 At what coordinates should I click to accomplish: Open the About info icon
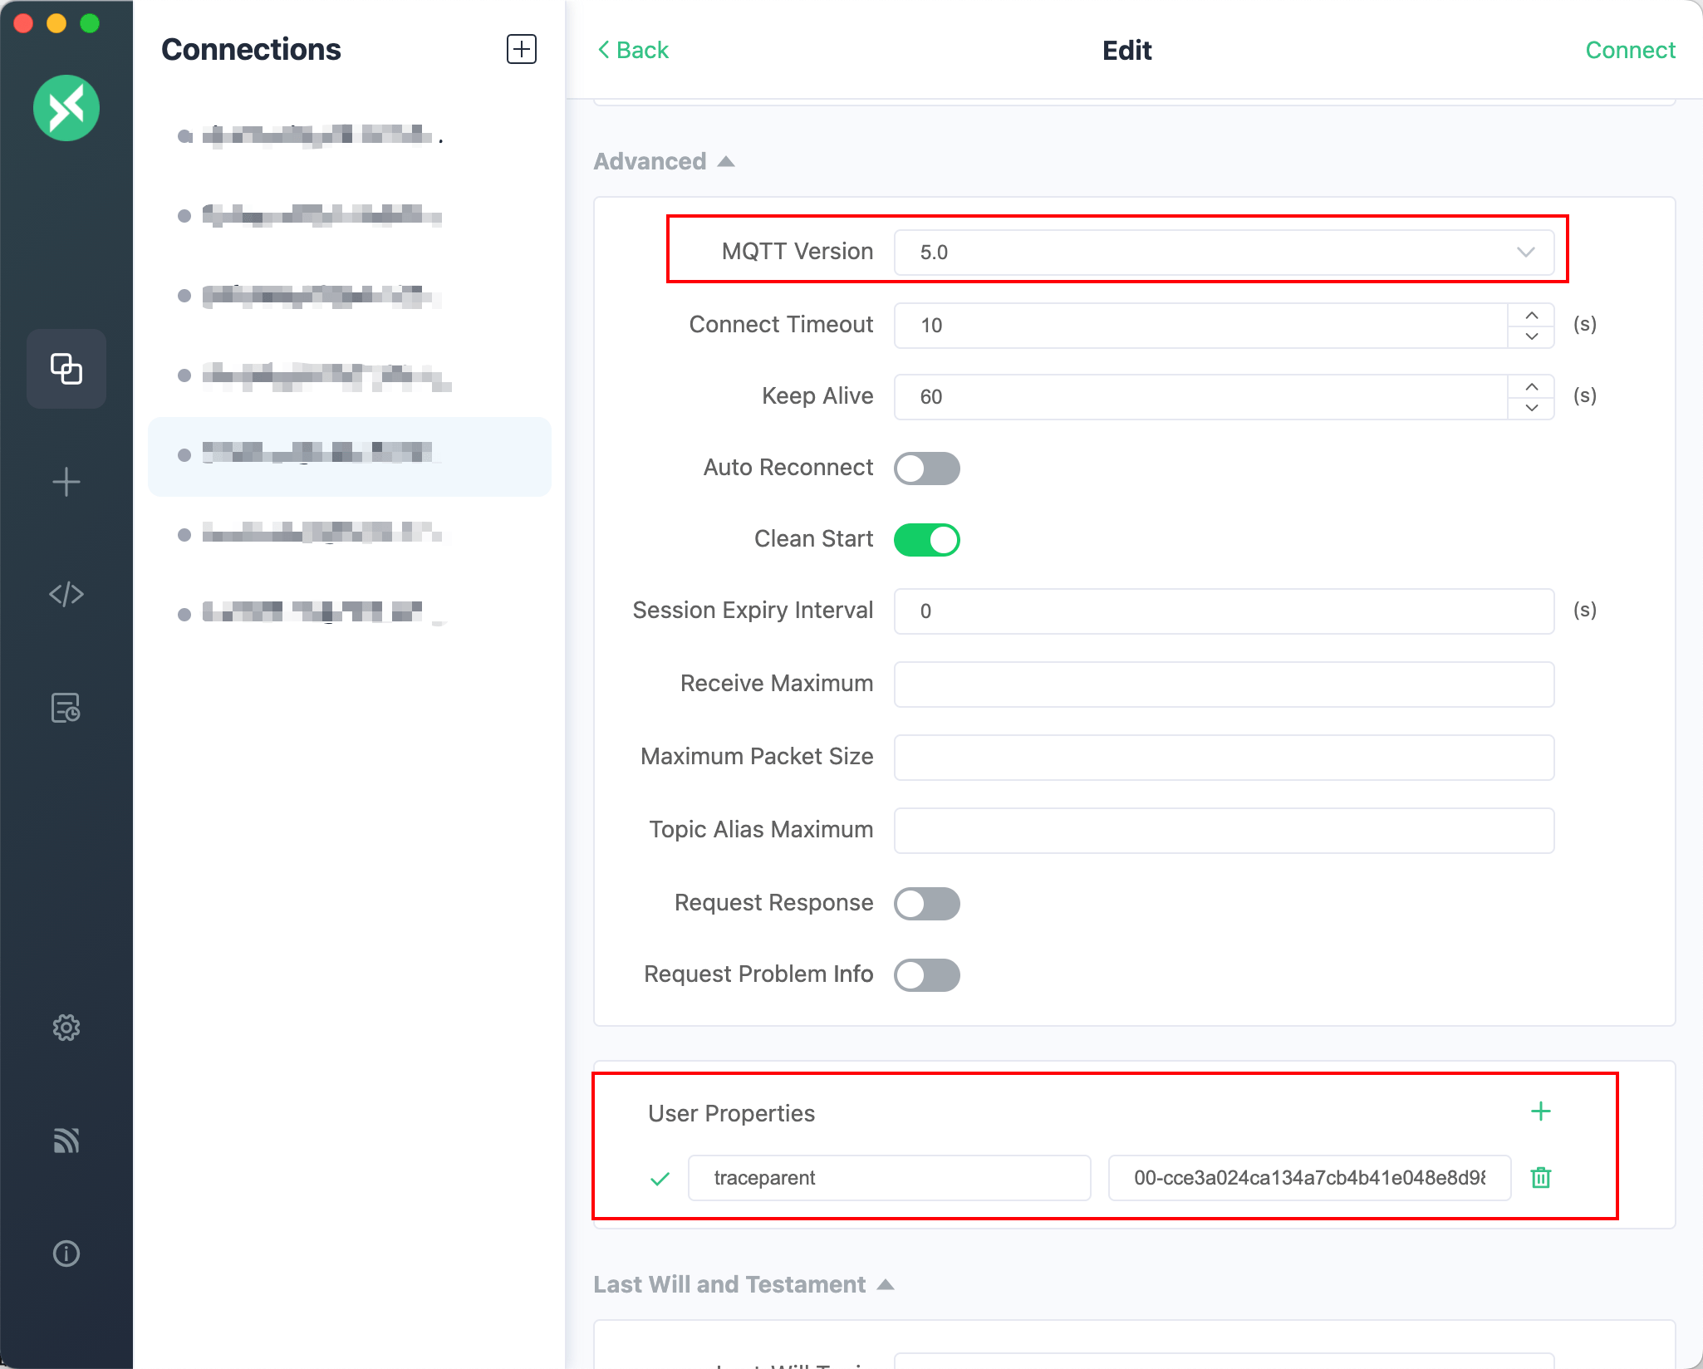point(66,1253)
